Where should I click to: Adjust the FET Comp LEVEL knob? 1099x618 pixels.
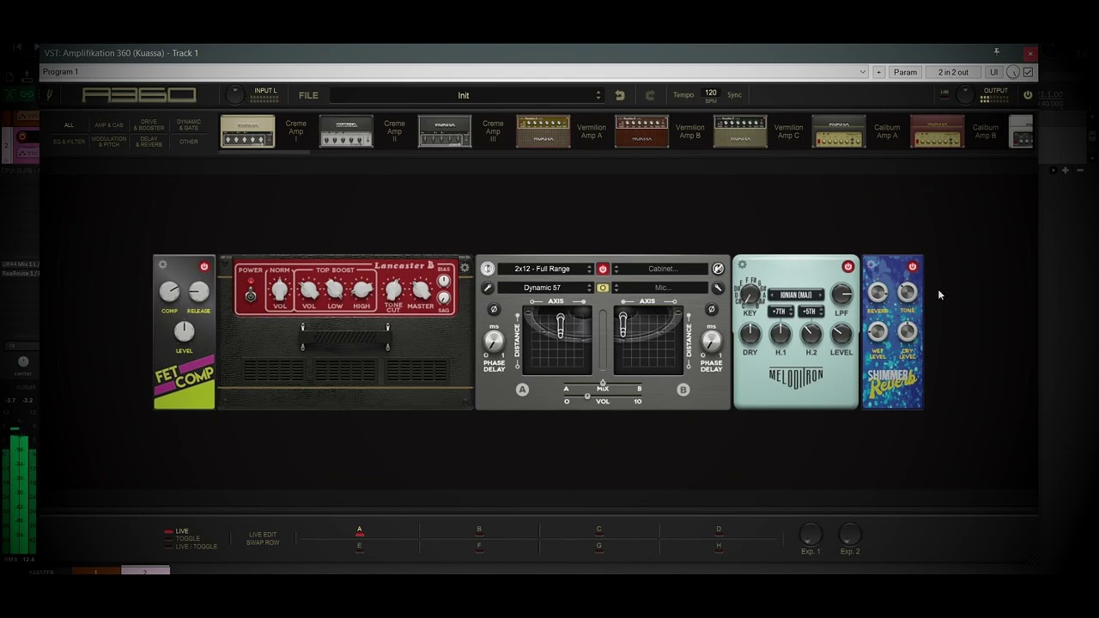185,331
